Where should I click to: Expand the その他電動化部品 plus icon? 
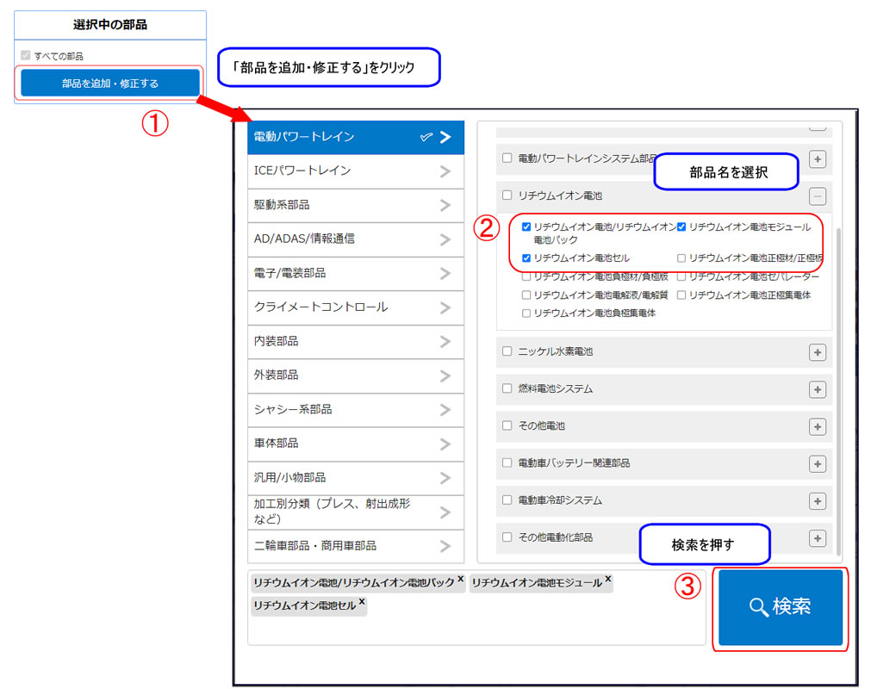click(818, 537)
